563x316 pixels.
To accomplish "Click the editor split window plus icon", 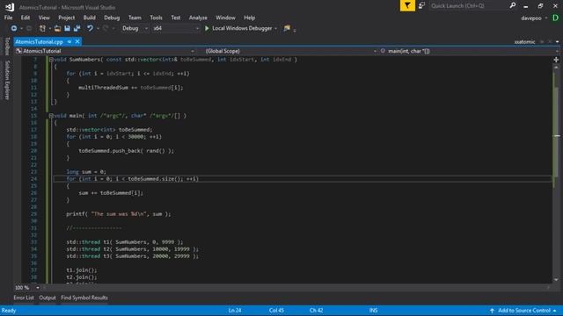I will pos(556,60).
